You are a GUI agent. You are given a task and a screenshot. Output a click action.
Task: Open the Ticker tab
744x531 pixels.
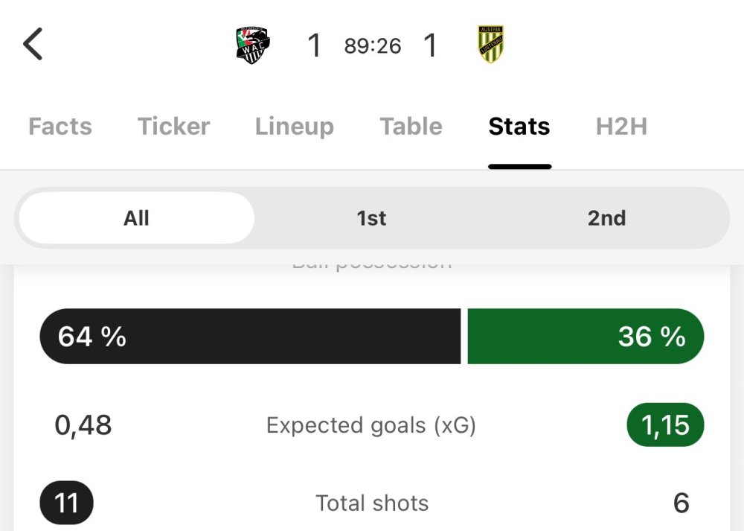[x=173, y=127]
